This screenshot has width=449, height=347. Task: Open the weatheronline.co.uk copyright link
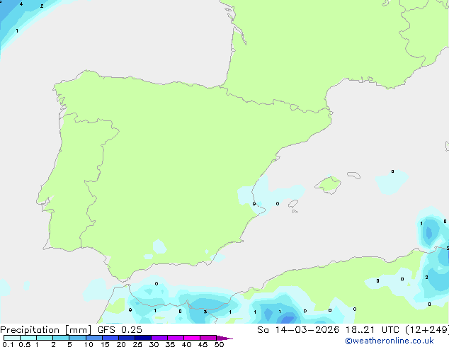pos(390,341)
